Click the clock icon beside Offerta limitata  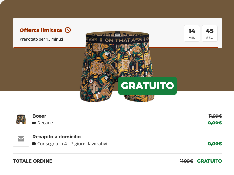[68, 30]
